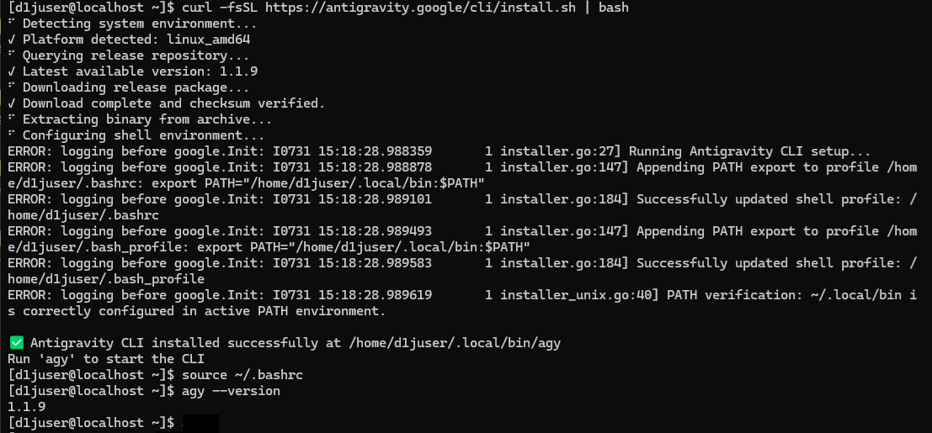932x433 pixels.
Task: Click the install path /home/d1juser/.local/bin/agy
Action: (x=455, y=343)
